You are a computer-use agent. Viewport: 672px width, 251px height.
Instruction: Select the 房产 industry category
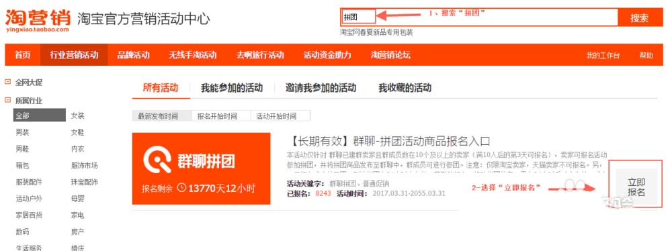(x=77, y=232)
